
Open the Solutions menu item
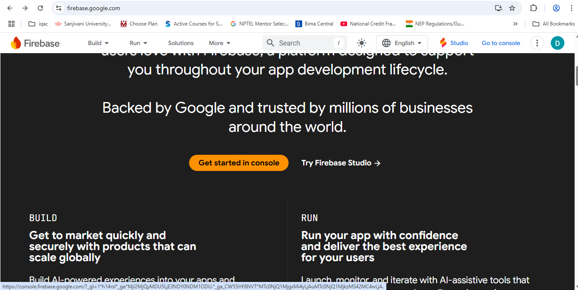[181, 43]
